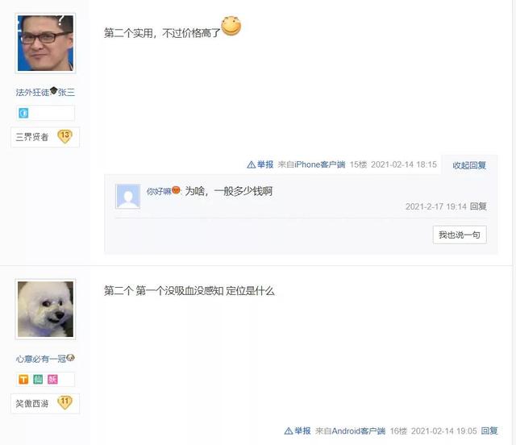The height and width of the screenshot is (445, 516).
Task: Click the level 13 heart badge
Action: pyautogui.click(x=64, y=136)
